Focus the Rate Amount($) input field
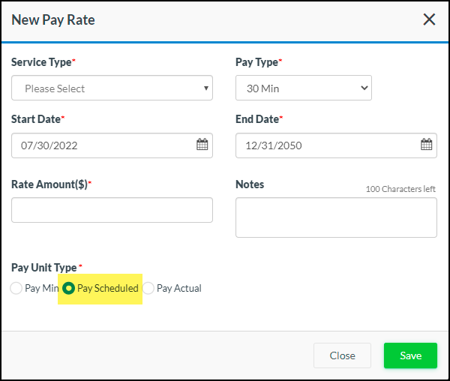This screenshot has height=381, width=450. tap(112, 210)
